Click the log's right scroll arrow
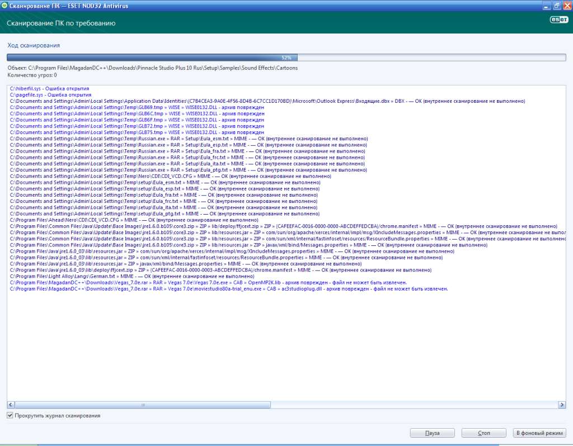573x446 pixels. click(x=562, y=405)
